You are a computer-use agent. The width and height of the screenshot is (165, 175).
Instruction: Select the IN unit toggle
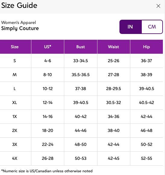(131, 27)
